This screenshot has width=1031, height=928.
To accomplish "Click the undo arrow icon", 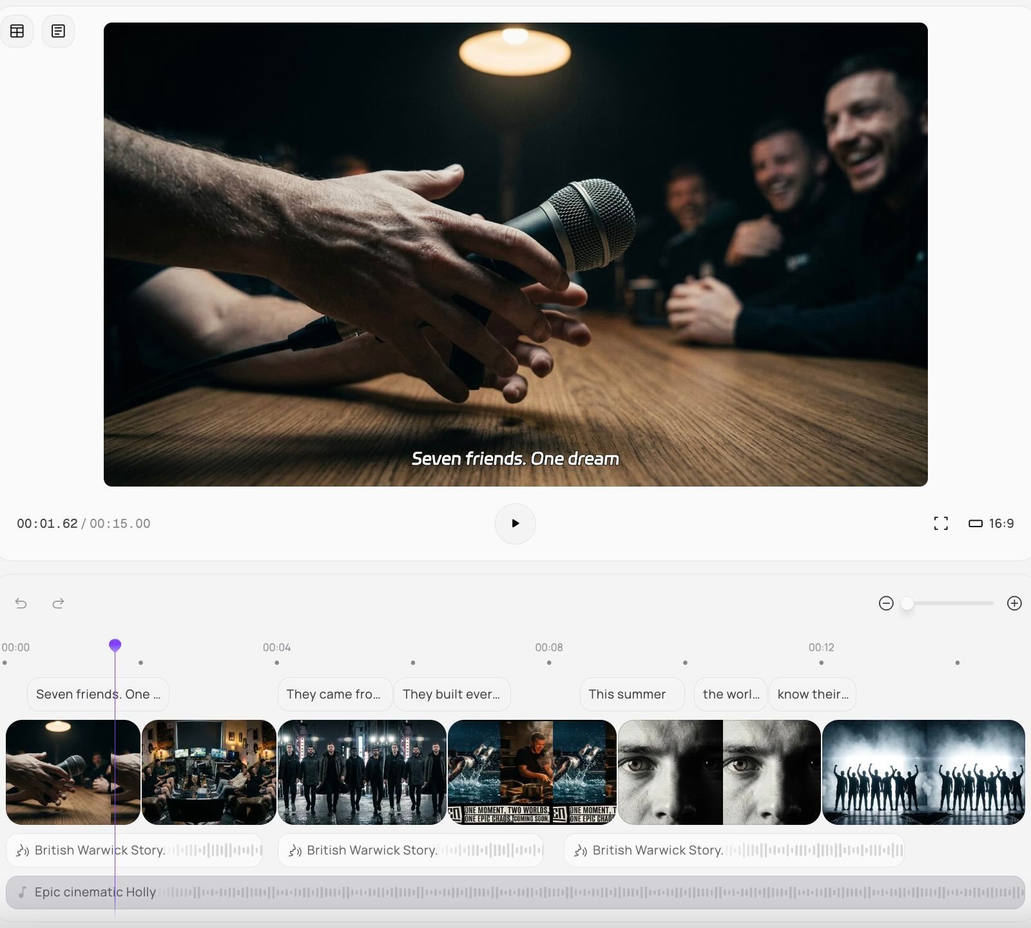I will [21, 603].
